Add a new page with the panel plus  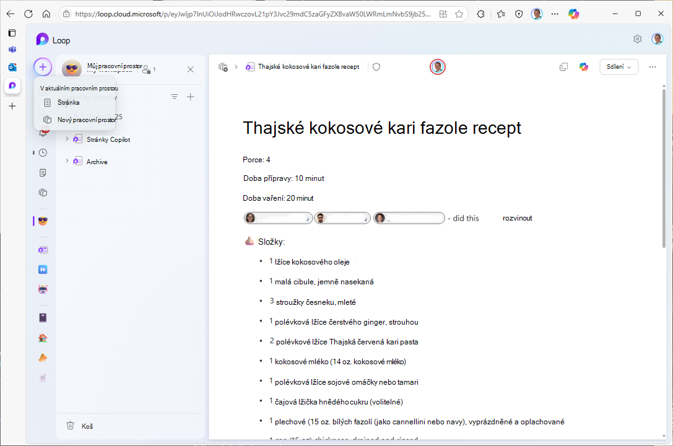click(x=191, y=97)
